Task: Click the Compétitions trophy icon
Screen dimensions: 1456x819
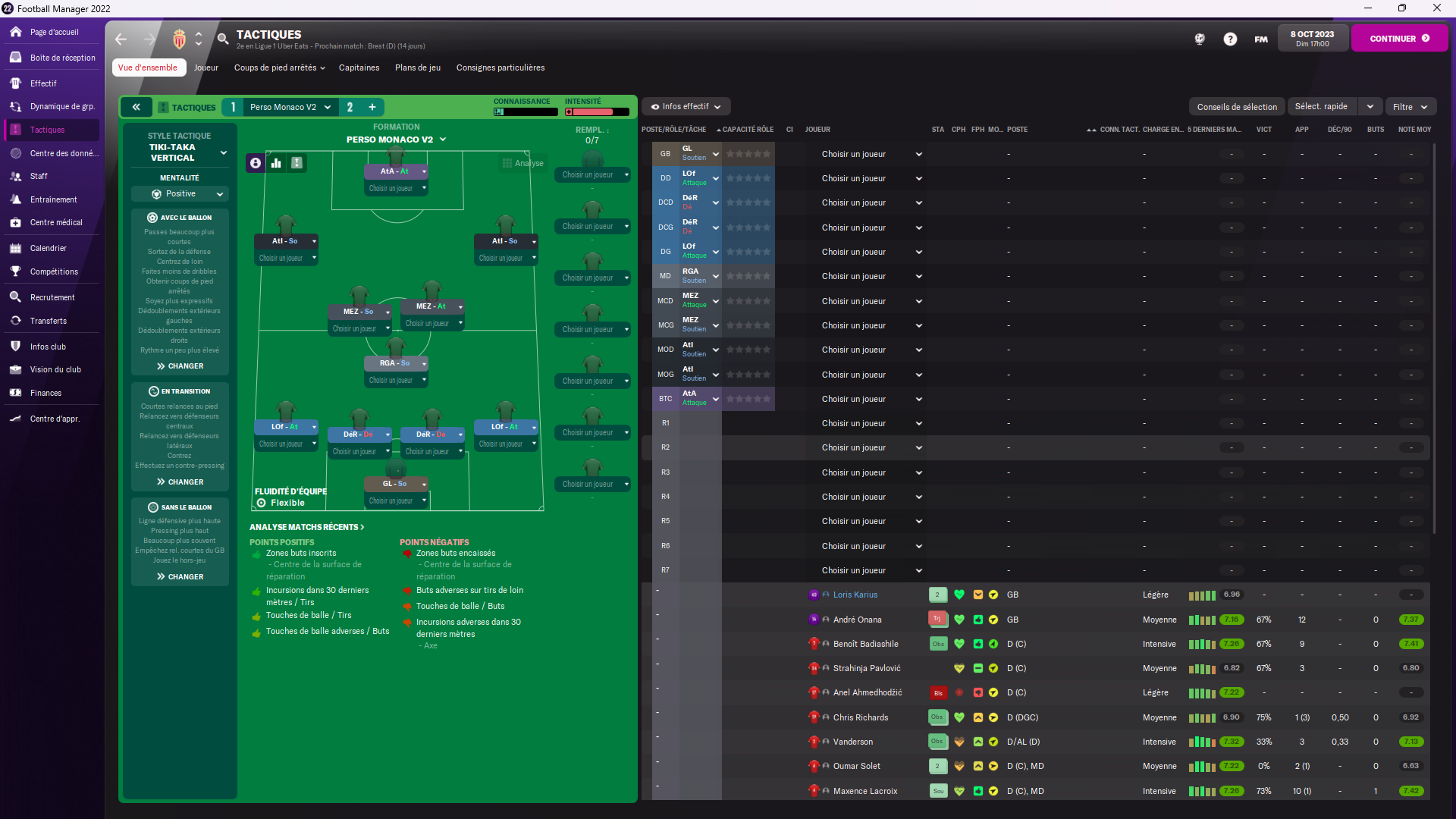Action: click(16, 271)
